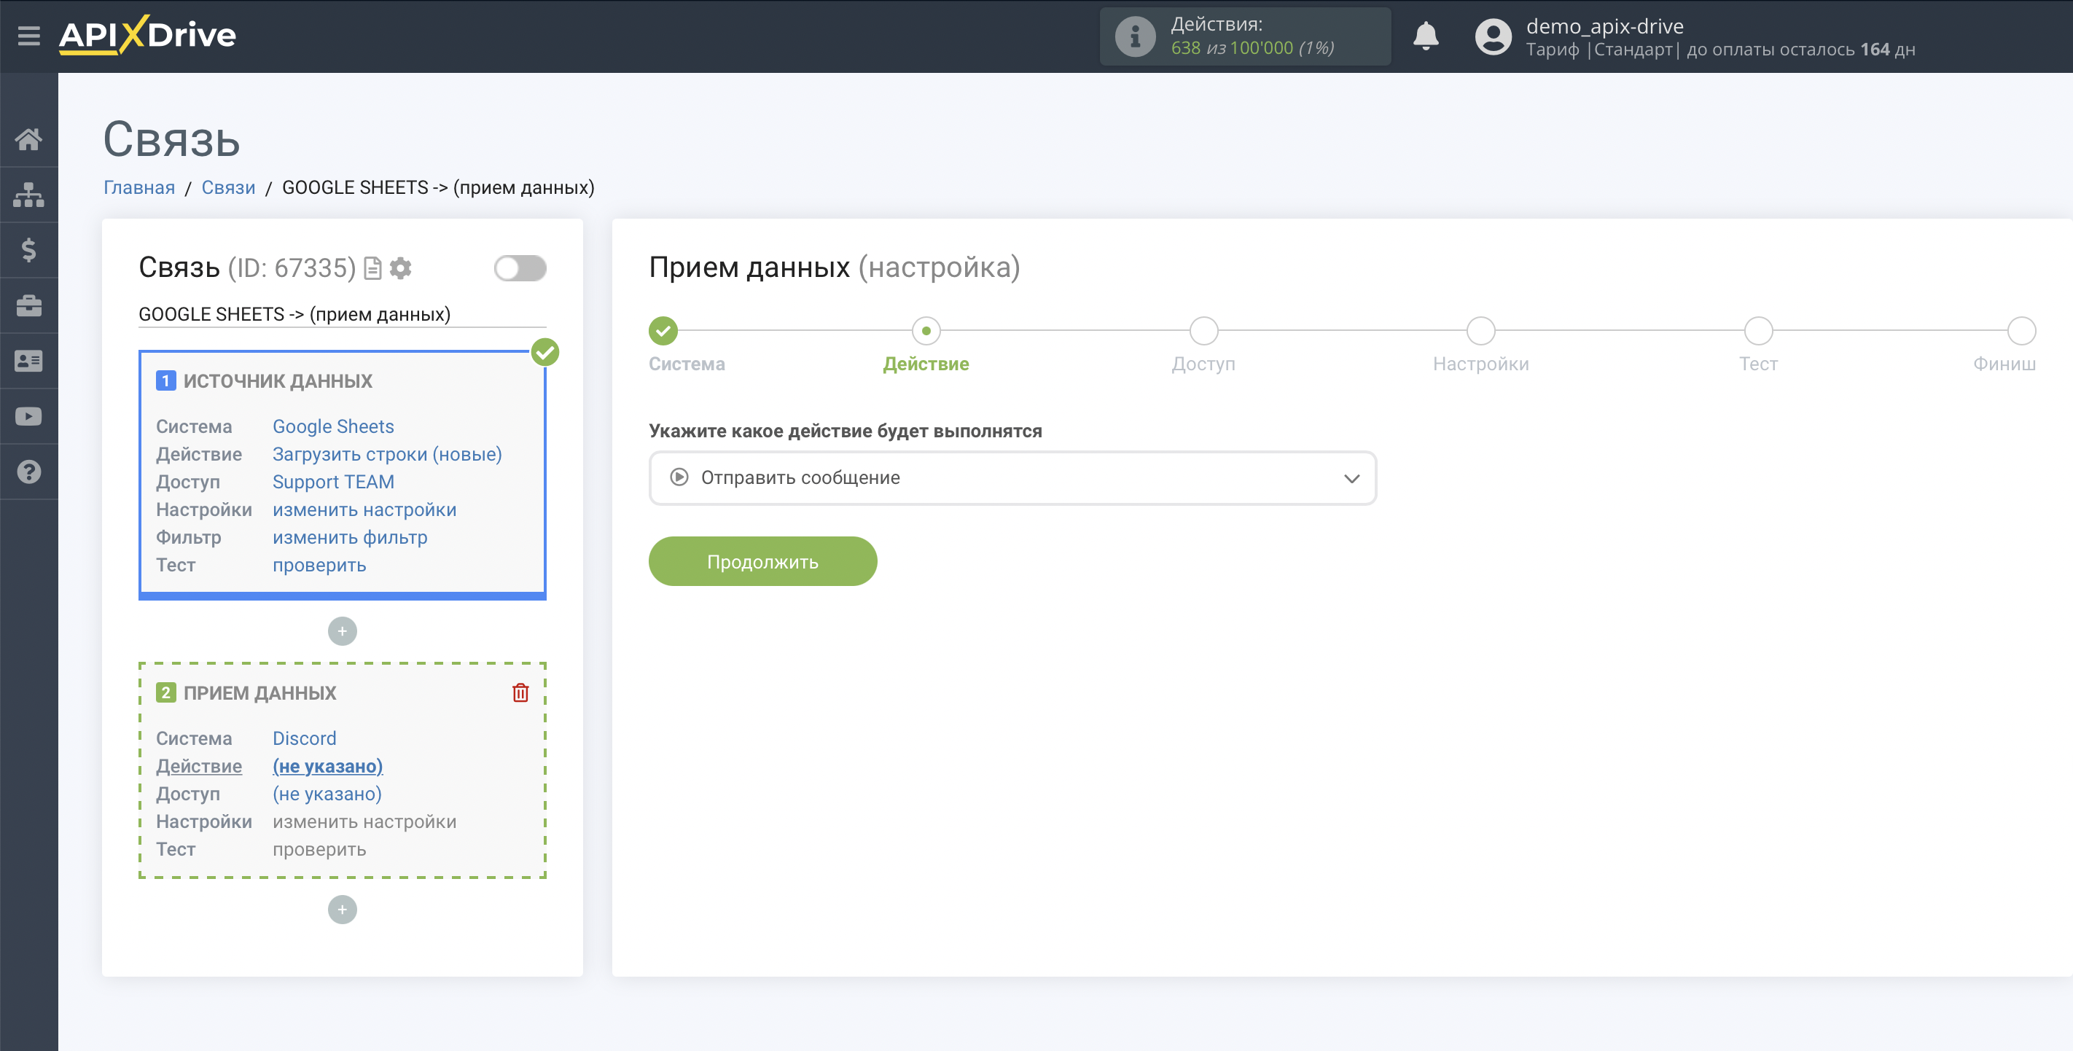The width and height of the screenshot is (2073, 1051).
Task: Add a step between source and receiver
Action: [x=342, y=632]
